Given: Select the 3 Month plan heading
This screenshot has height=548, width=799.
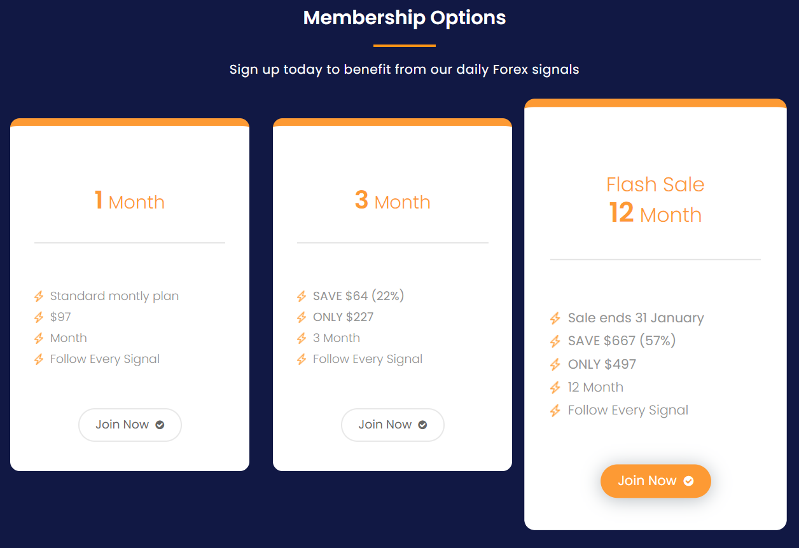Looking at the screenshot, I should [x=393, y=202].
